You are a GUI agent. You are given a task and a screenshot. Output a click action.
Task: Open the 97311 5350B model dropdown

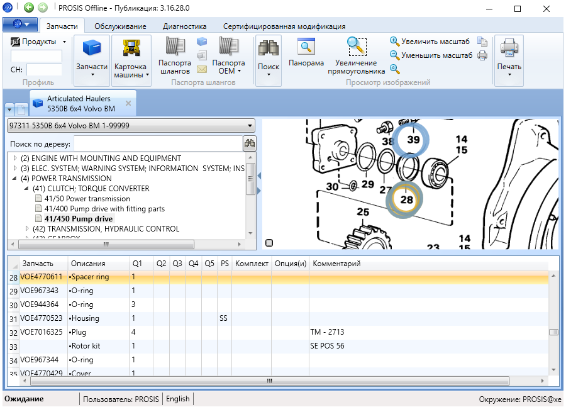pos(131,126)
